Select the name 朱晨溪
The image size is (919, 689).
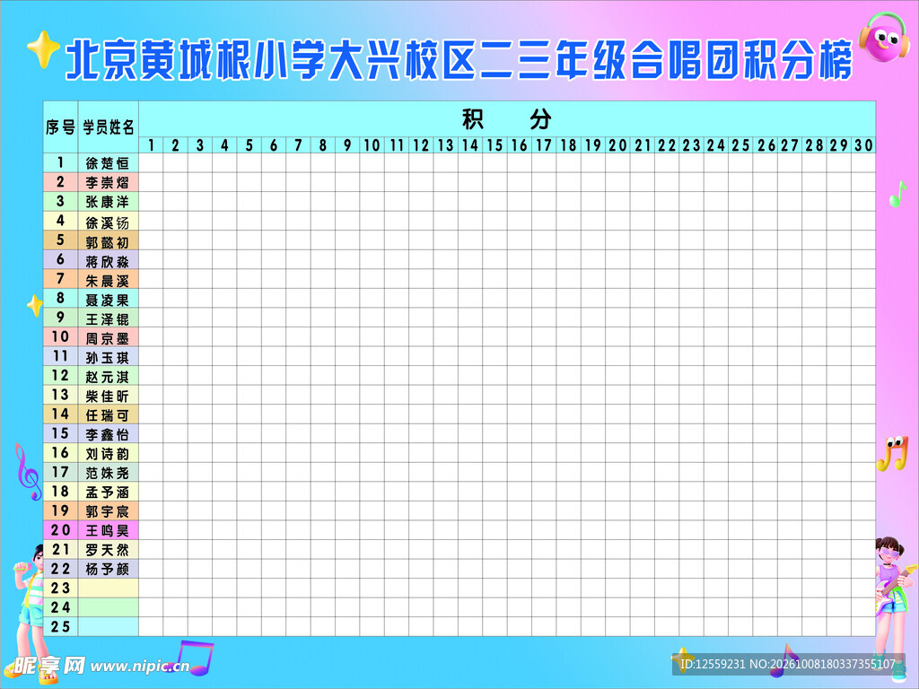pos(108,281)
